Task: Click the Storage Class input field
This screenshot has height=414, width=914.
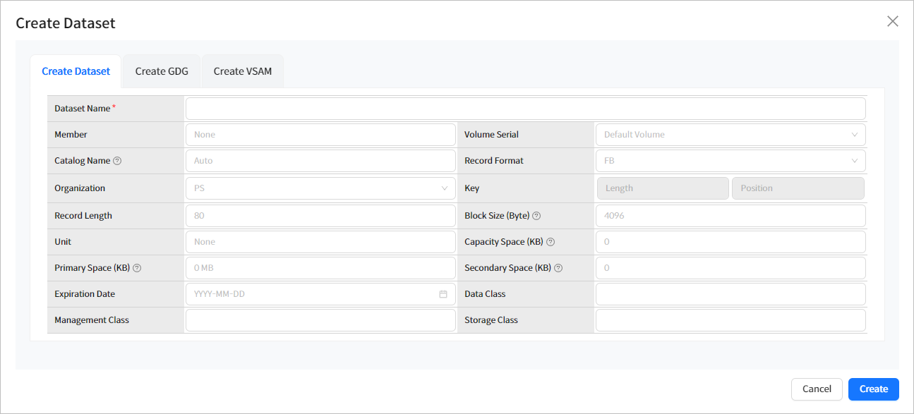Action: coord(730,319)
